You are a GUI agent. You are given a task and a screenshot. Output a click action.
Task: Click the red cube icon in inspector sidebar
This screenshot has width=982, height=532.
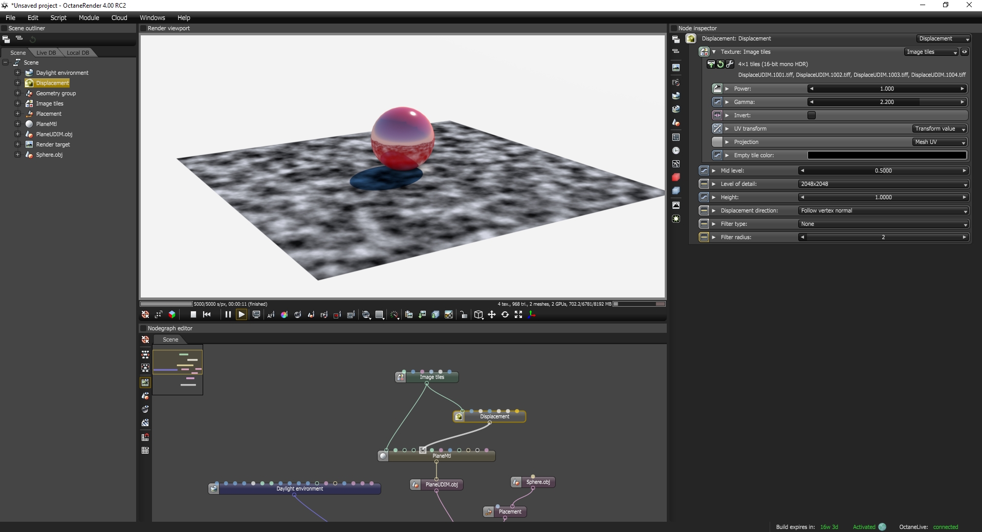tap(676, 177)
